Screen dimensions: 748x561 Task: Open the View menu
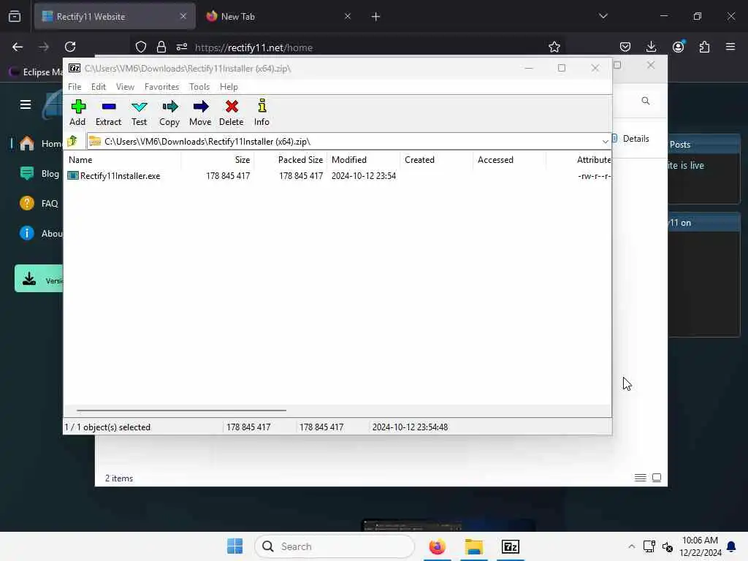pos(125,87)
